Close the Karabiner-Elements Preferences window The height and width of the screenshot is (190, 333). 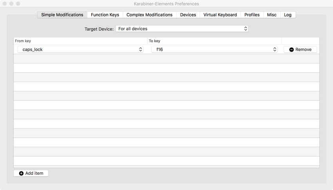point(5,4)
